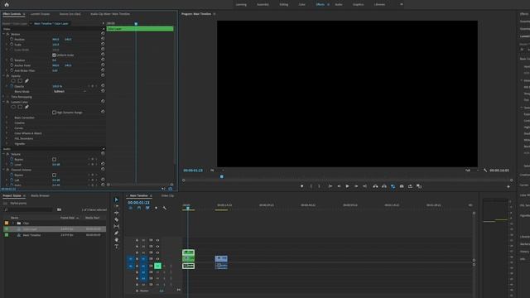Reset the Rotation parameter

coord(103,60)
